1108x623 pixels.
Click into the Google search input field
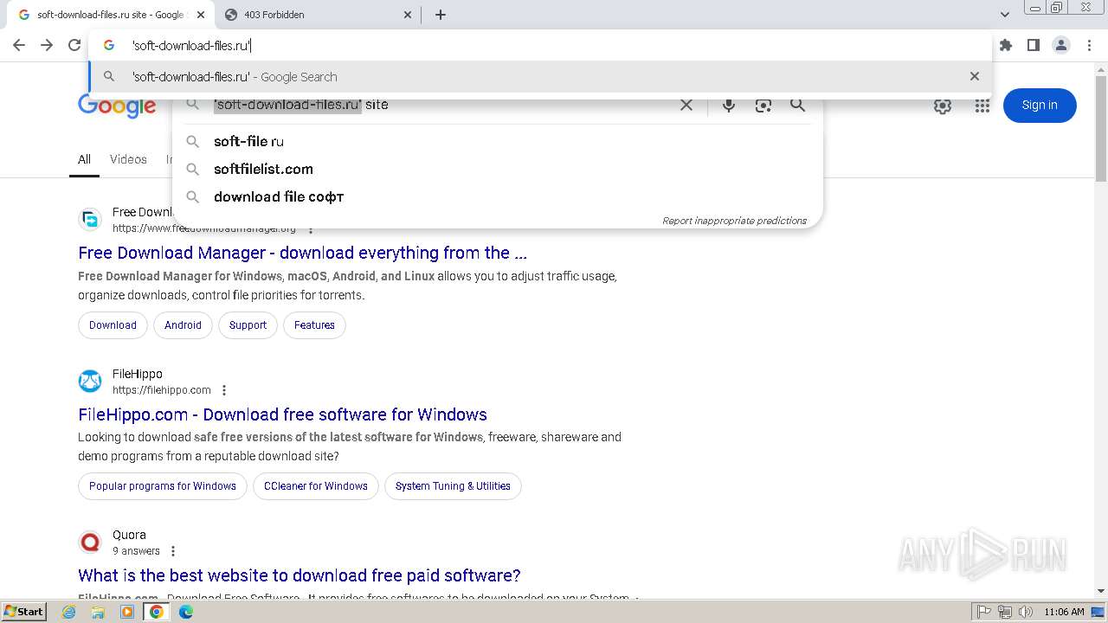click(441, 105)
